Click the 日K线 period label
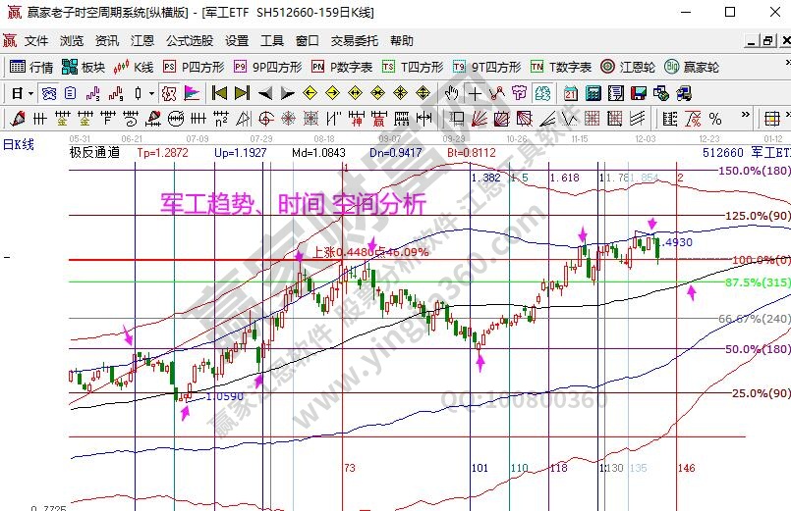The height and width of the screenshot is (511, 791). [x=18, y=144]
